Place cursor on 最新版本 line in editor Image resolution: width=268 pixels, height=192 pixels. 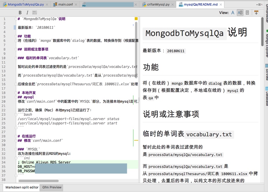(36, 28)
